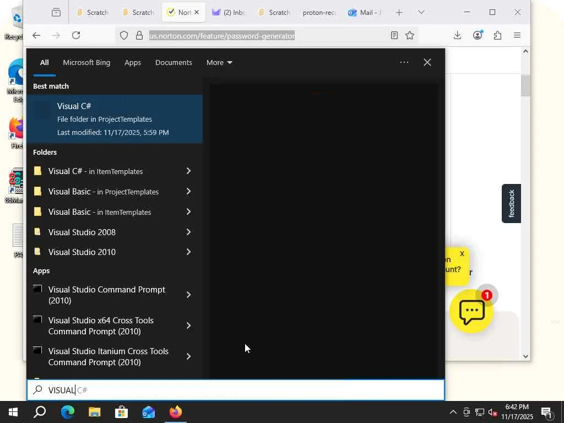This screenshot has height=423, width=564.
Task: Open the notification center icon
Action: [x=547, y=412]
